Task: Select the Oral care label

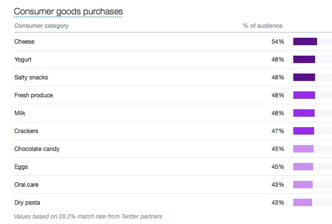Action: 27,185
